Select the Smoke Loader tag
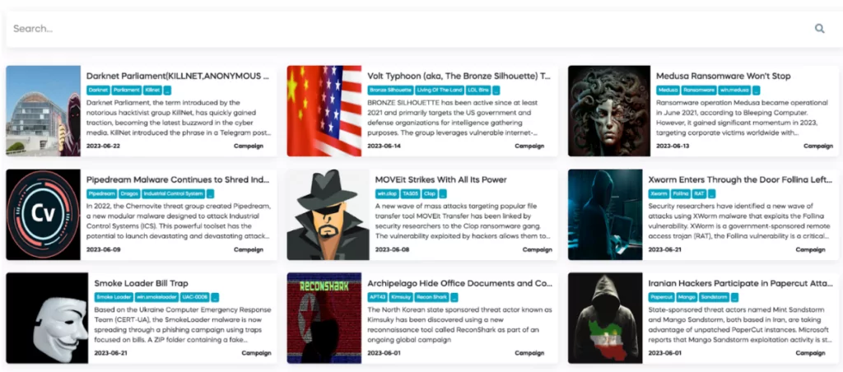The width and height of the screenshot is (843, 372). point(114,297)
